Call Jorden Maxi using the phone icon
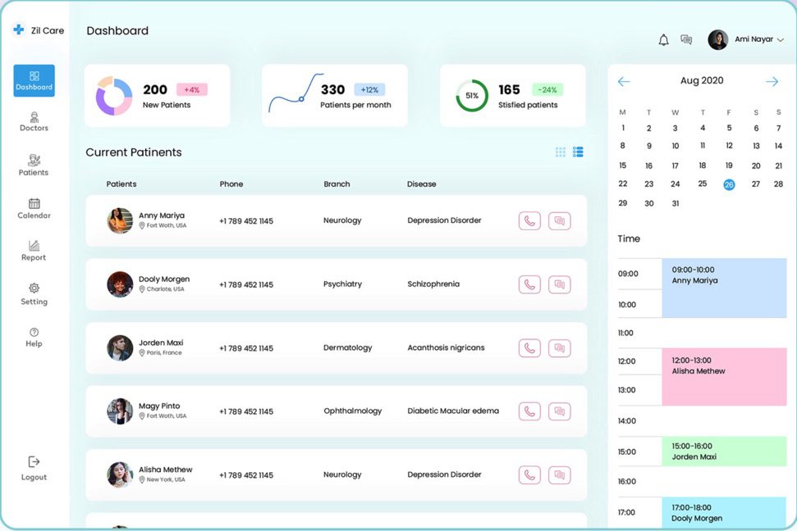 (529, 347)
